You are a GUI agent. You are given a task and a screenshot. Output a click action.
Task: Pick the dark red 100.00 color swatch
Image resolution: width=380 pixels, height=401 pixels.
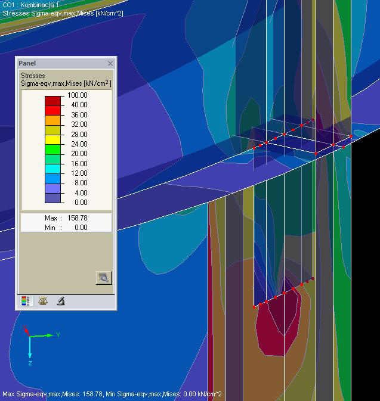coord(52,101)
